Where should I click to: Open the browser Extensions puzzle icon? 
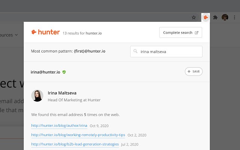pos(215,17)
